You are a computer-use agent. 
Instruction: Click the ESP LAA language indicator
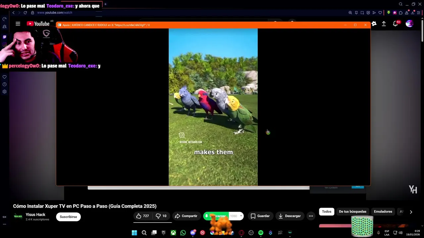(387, 233)
